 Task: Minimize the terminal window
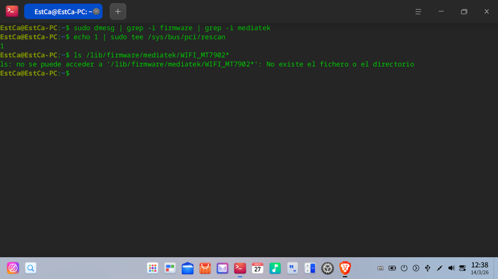(x=441, y=12)
